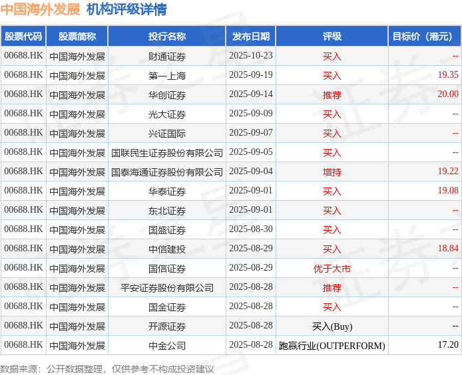
Task: Click the 机构评级详情 heading
Action: point(126,9)
